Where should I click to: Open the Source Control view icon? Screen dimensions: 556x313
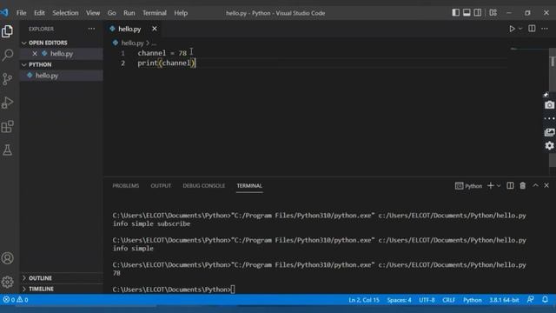8,79
